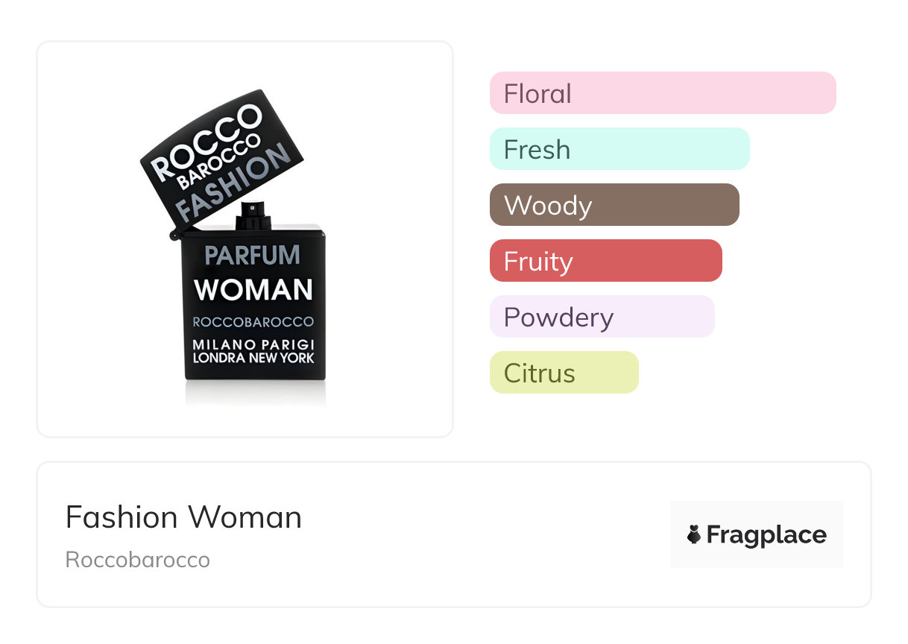
Task: Click the BAROCCO text on the cap
Action: tap(218, 162)
